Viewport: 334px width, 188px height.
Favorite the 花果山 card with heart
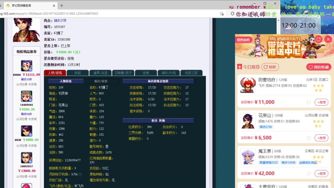(309, 138)
